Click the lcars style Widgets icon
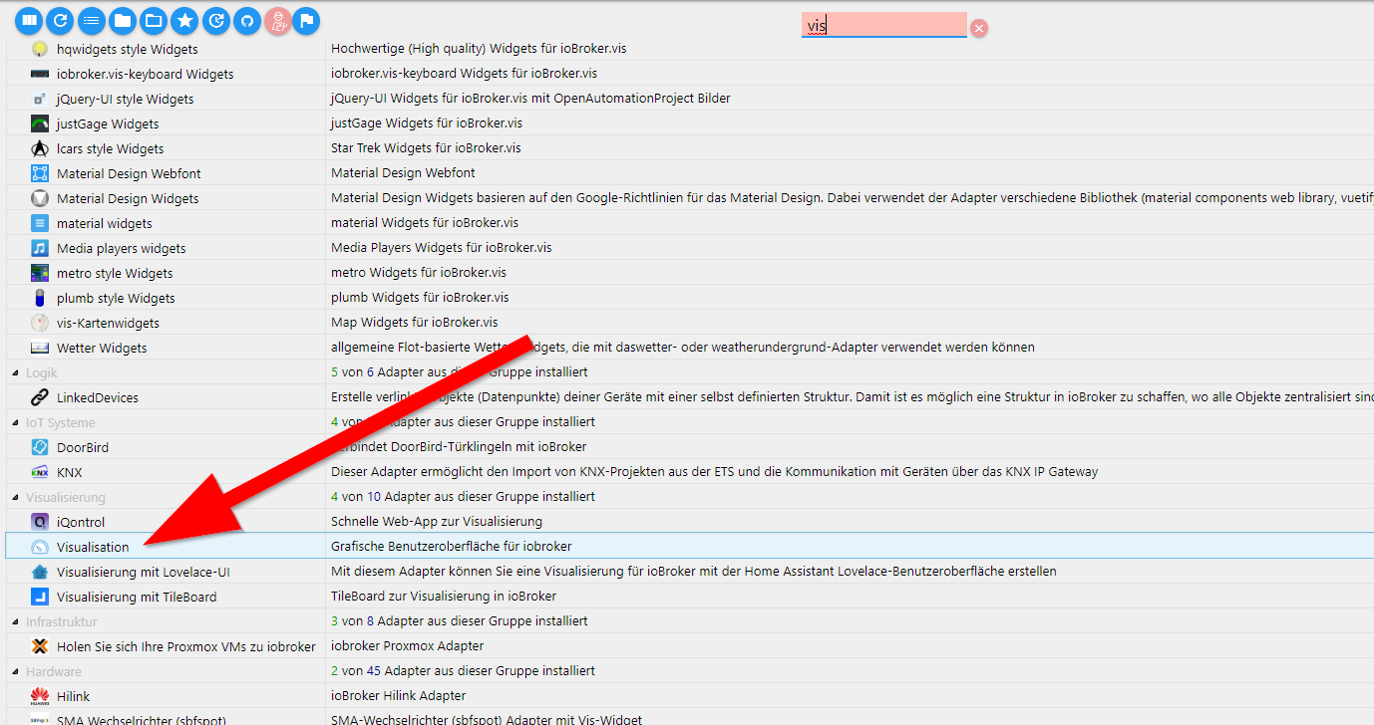Screen dimensions: 1374x725 pos(40,148)
